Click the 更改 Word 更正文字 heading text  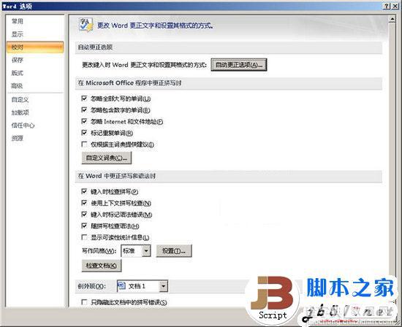point(156,26)
